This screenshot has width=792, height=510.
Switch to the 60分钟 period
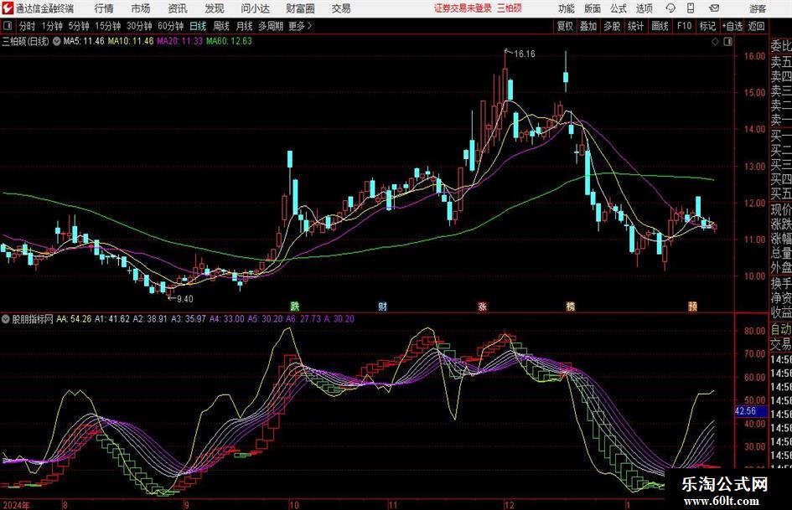click(x=171, y=26)
